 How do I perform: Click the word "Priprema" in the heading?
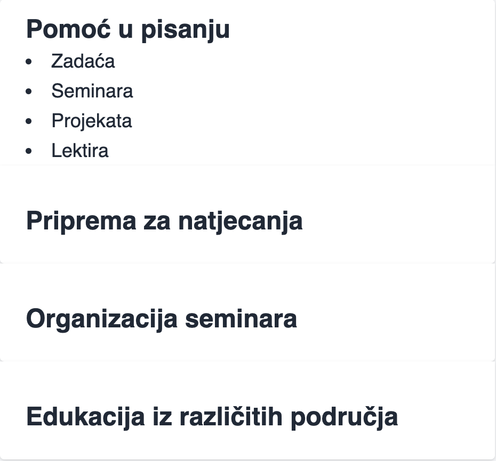coord(81,221)
